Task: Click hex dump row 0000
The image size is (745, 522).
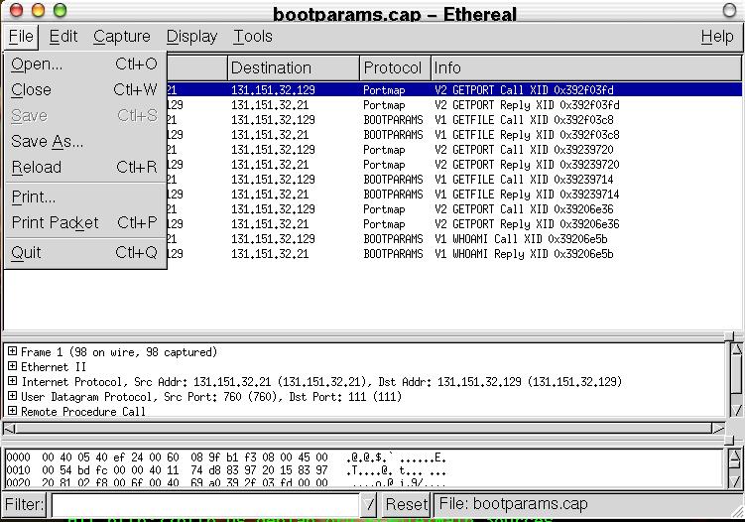Action: [x=226, y=457]
